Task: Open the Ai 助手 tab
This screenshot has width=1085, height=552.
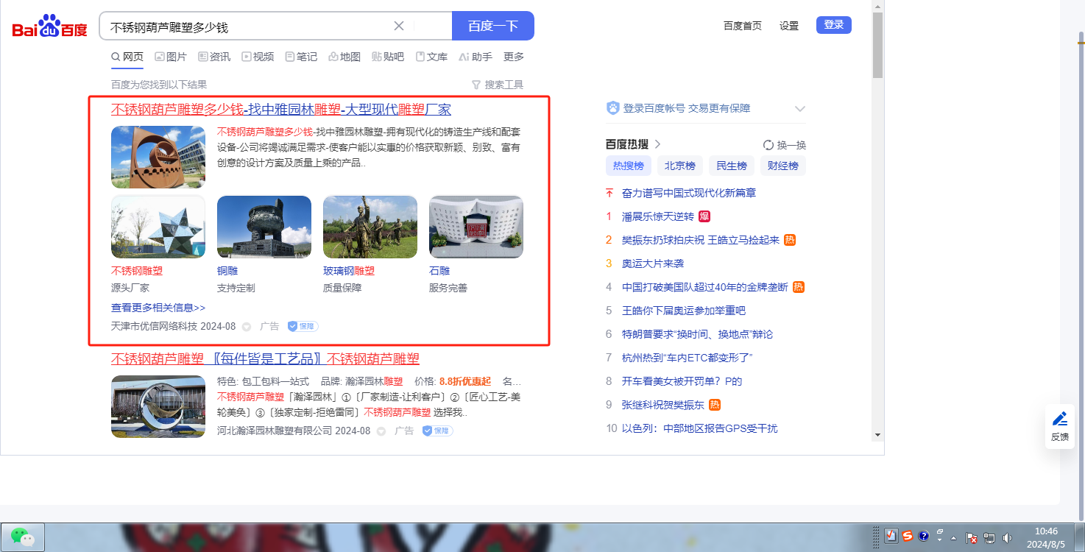Action: [x=476, y=57]
